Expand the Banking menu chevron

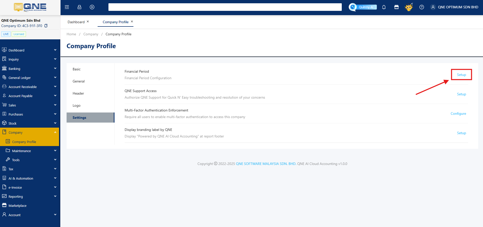55,68
